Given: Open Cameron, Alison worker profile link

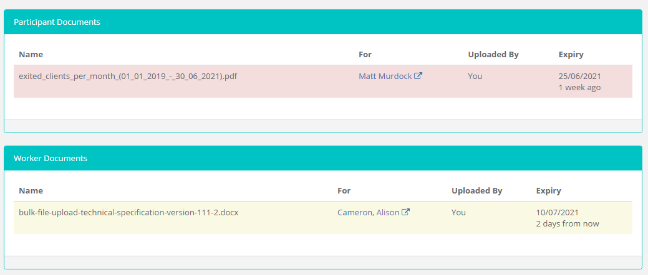Looking at the screenshot, I should 368,213.
